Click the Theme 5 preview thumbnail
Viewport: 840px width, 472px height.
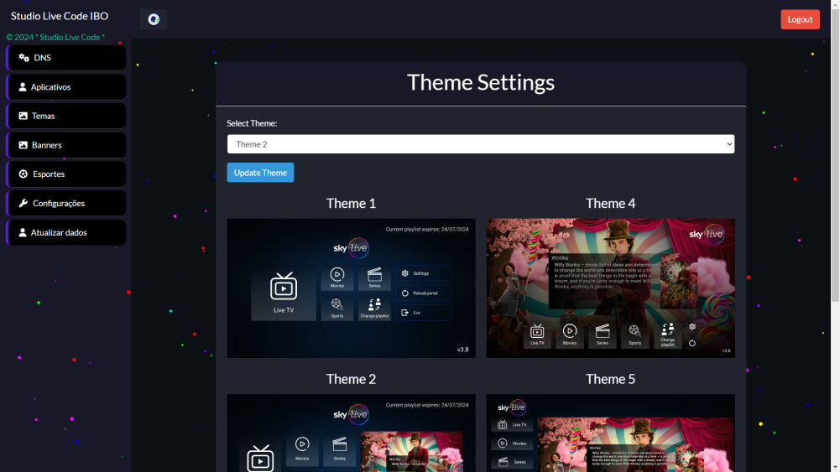[610, 433]
